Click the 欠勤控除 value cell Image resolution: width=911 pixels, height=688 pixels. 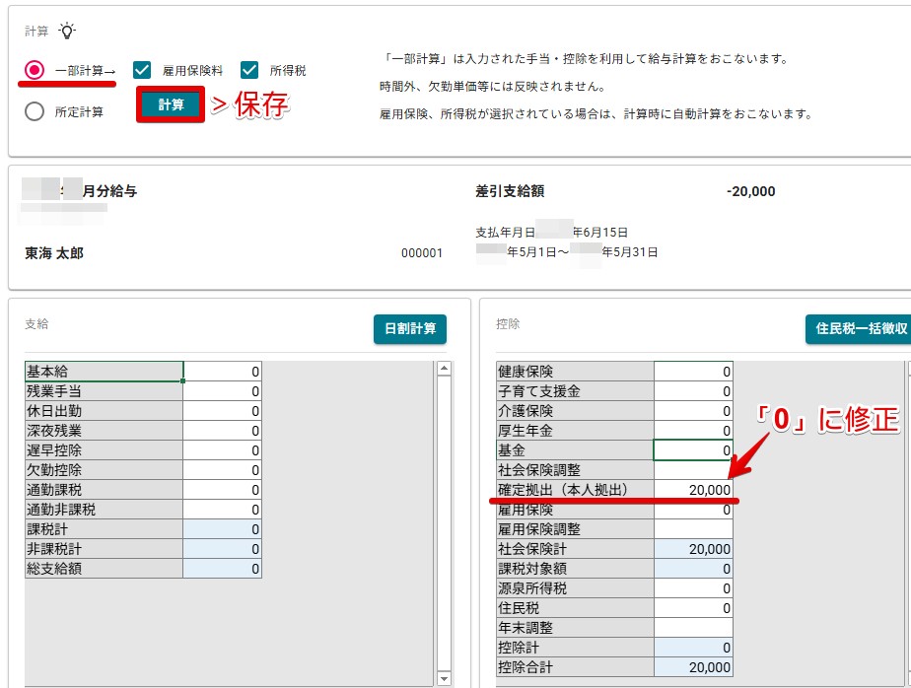coord(223,470)
